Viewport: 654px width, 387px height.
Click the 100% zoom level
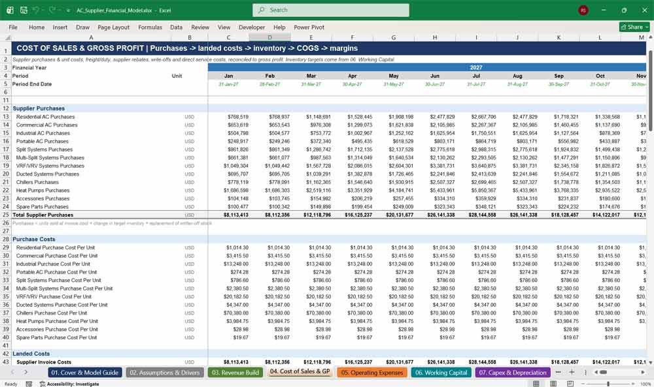(x=645, y=384)
